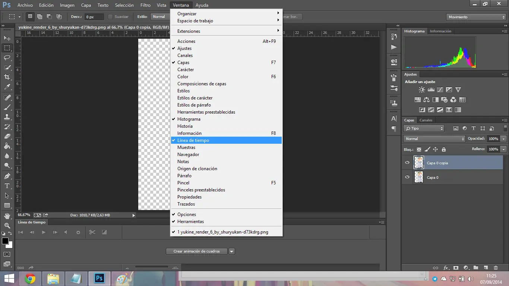This screenshot has height=286, width=509.
Task: Activate the Crop tool
Action: point(7,77)
